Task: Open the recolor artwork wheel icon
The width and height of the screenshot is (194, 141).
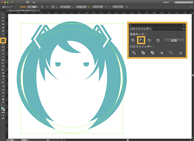Action: click(42, 7)
